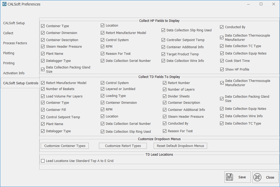Uncheck Reason For Test in TD fields
Image resolution: width=280 pixels, height=187 pixels.
pyautogui.click(x=165, y=131)
